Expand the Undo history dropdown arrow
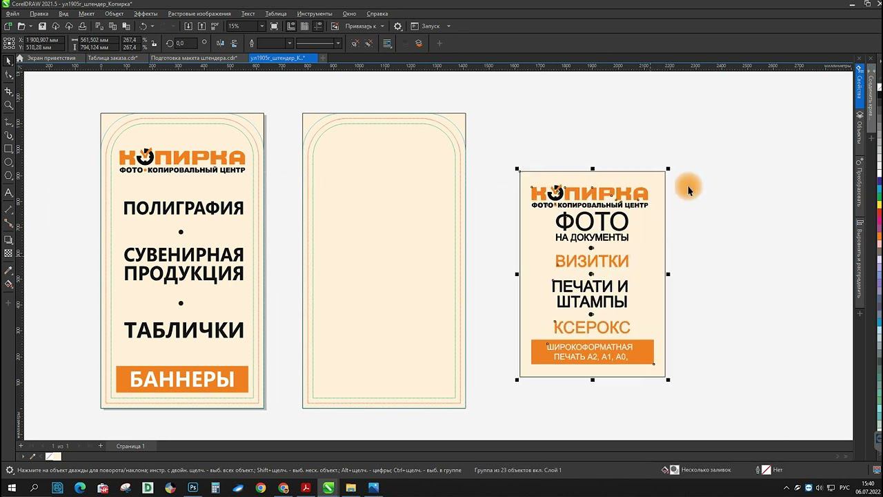This screenshot has height=497, width=883. (x=152, y=26)
